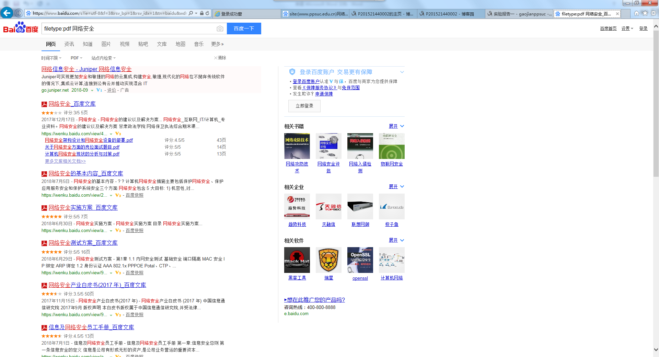Switch to the 视频 tab
The image size is (659, 357).
(x=125, y=44)
